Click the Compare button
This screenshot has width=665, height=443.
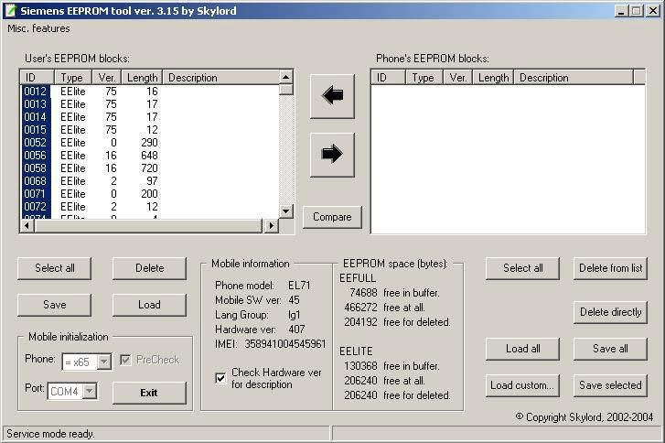332,217
